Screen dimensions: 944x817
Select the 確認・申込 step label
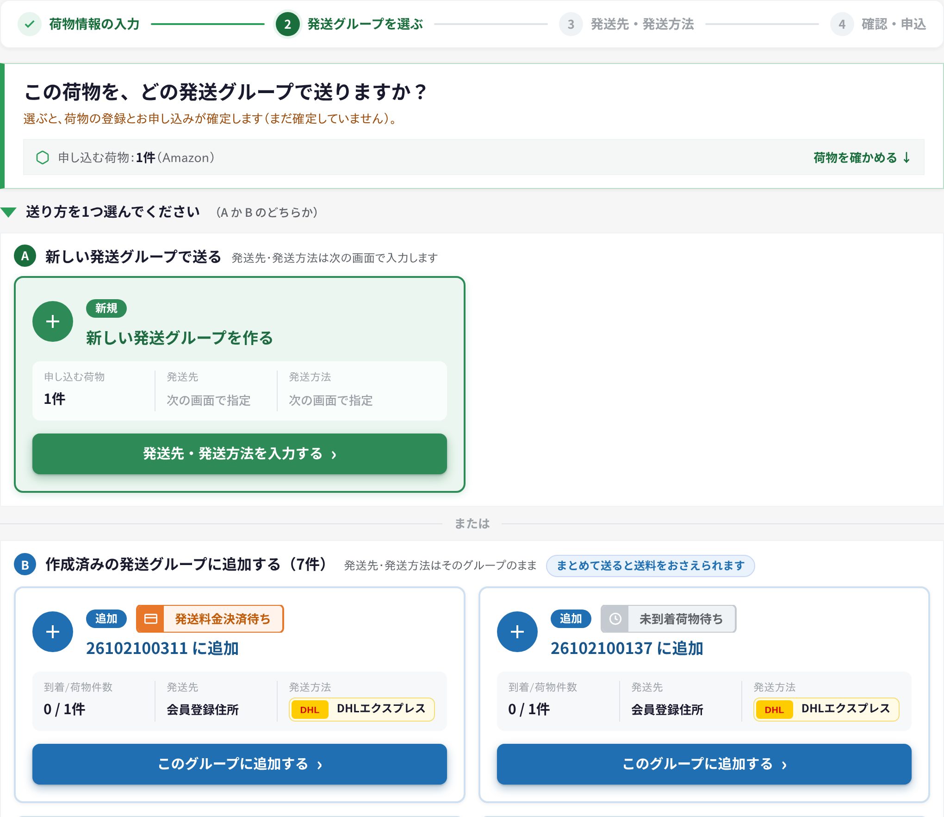pyautogui.click(x=894, y=24)
